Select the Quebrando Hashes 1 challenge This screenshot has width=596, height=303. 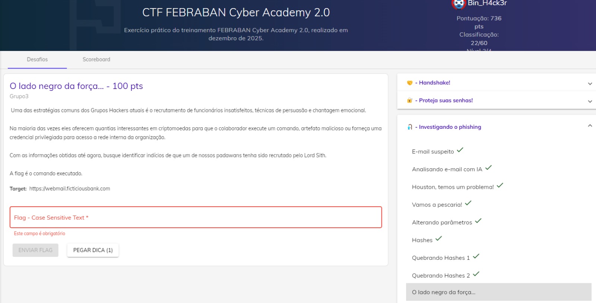coord(441,258)
